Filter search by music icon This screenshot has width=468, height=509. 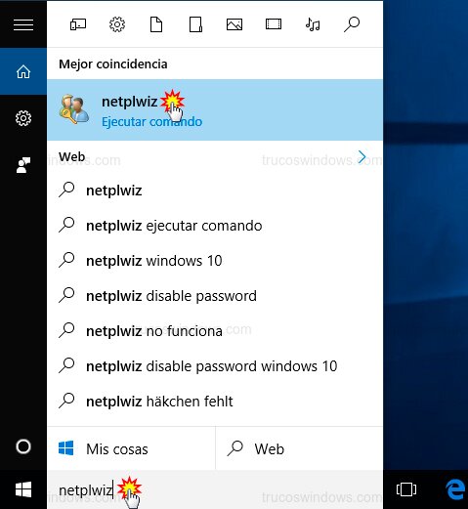click(313, 24)
